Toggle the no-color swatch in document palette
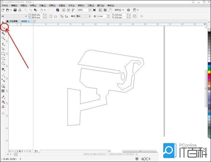211x162 pixels. click(16, 154)
